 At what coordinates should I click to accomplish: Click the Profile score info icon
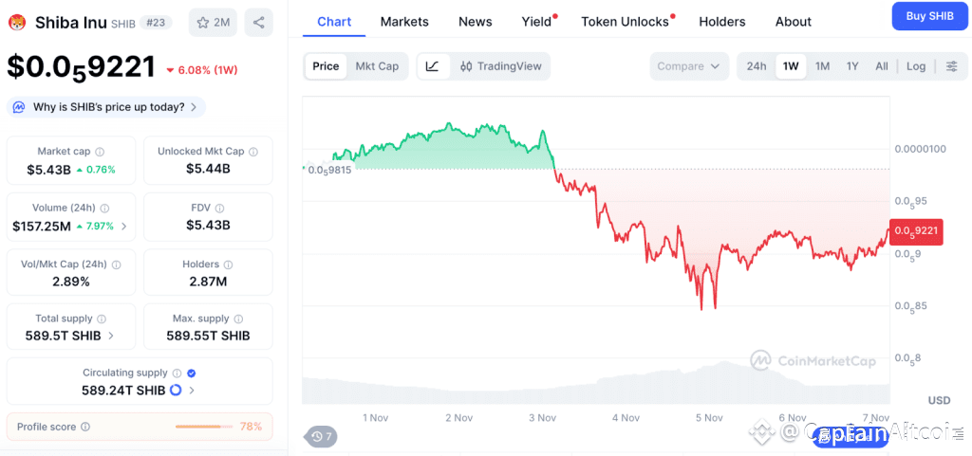[85, 427]
